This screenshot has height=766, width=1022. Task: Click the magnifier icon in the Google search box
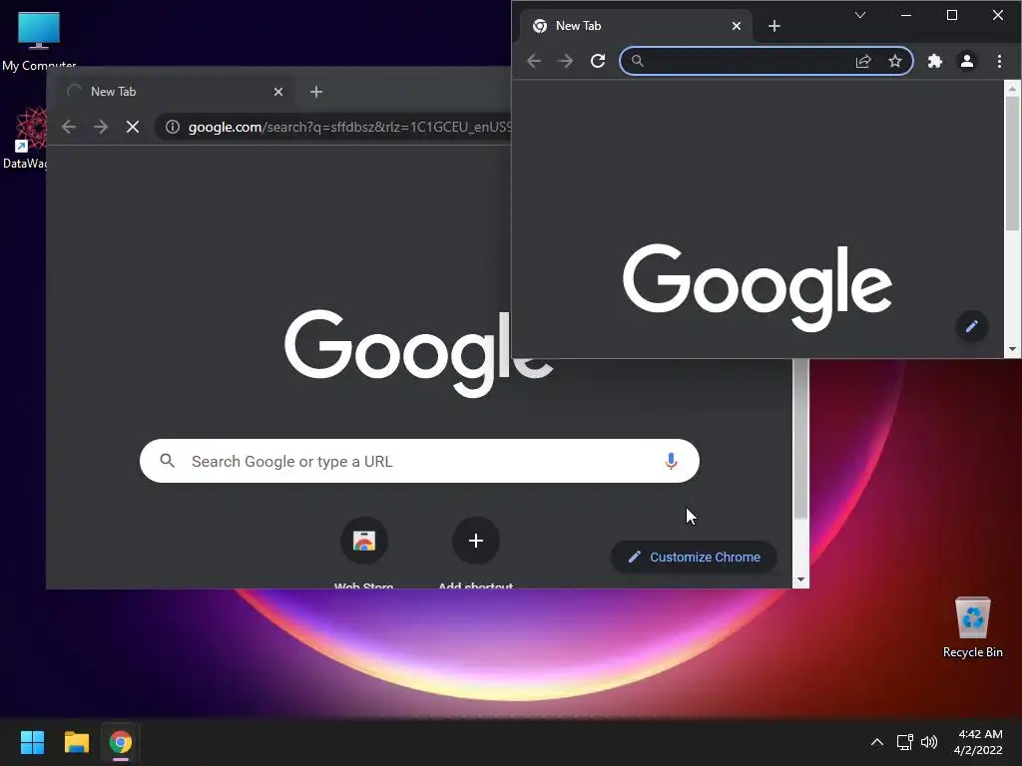click(167, 461)
